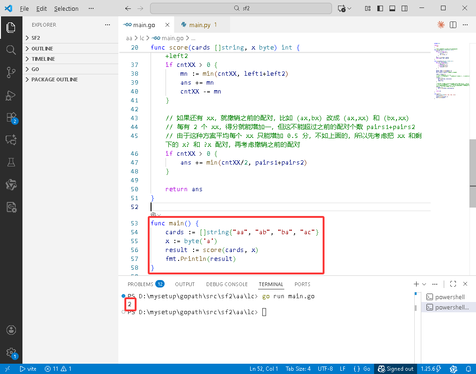Open terminal panel more actions ellipsis
Screen dimensions: 476x374
435,284
